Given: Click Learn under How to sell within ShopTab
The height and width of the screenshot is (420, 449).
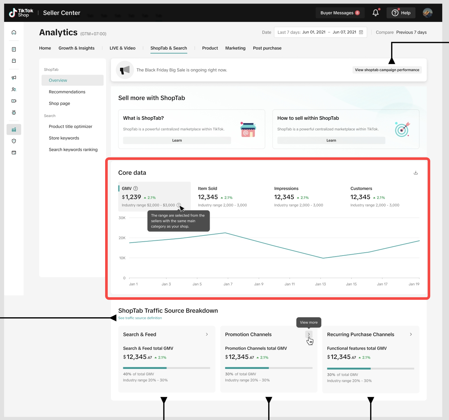Looking at the screenshot, I should pyautogui.click(x=331, y=141).
